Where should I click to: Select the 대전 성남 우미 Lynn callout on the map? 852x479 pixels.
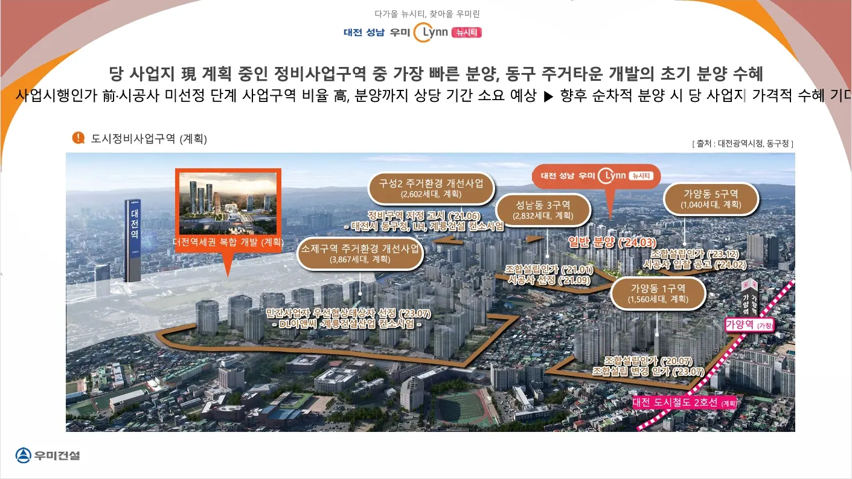coord(597,177)
